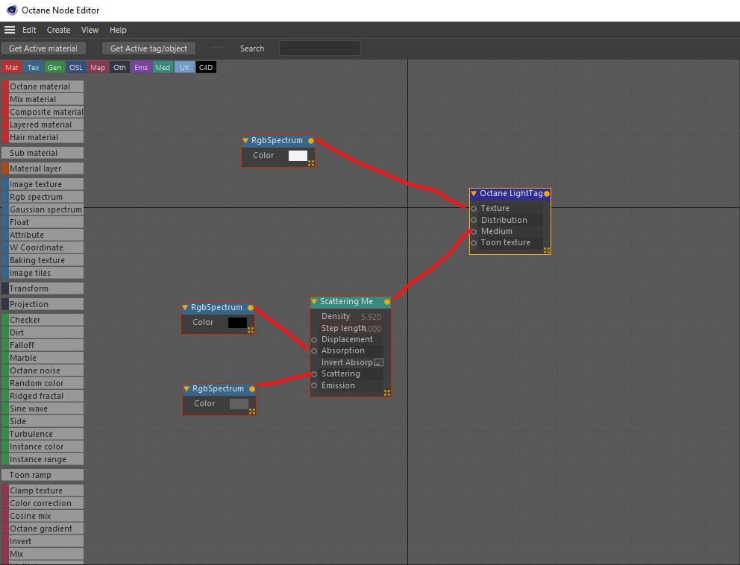Screen dimensions: 740x565
Task: Click the Displacement input port on Scattering Medium
Action: [314, 340]
